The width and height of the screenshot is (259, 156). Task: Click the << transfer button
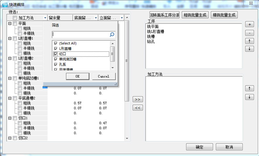tap(137, 107)
